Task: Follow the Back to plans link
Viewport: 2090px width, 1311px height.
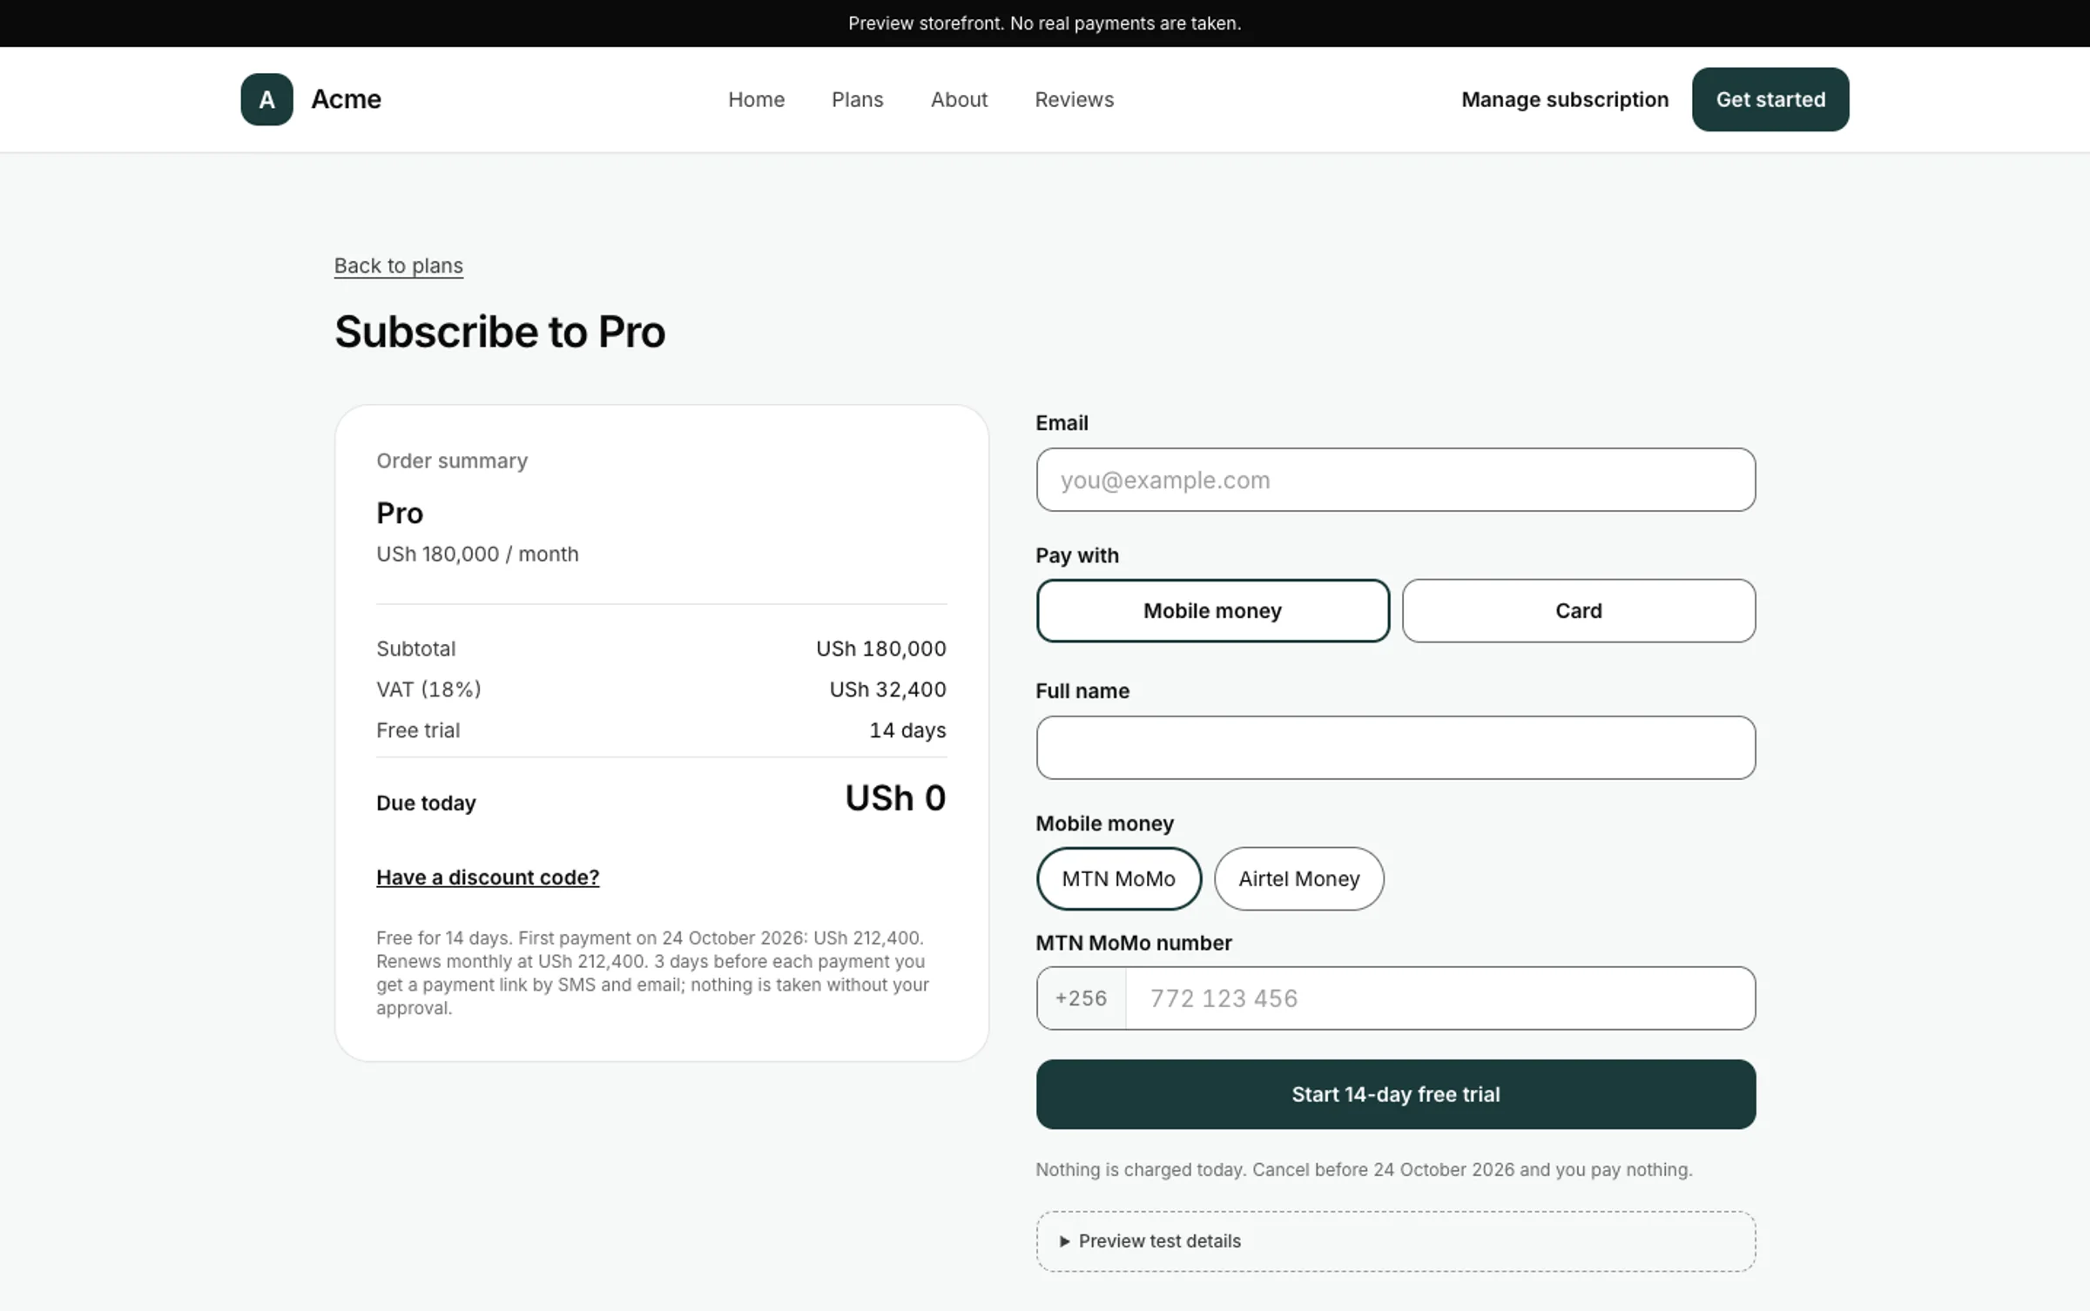Action: (x=399, y=266)
